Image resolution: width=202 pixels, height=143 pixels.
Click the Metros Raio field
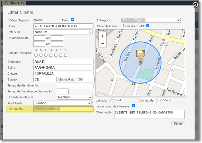point(85,80)
